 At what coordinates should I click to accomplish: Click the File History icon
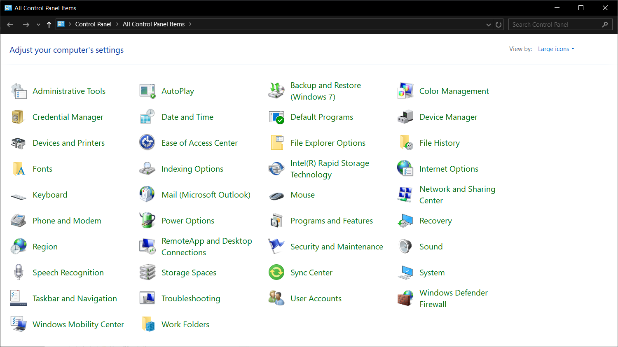tap(405, 143)
